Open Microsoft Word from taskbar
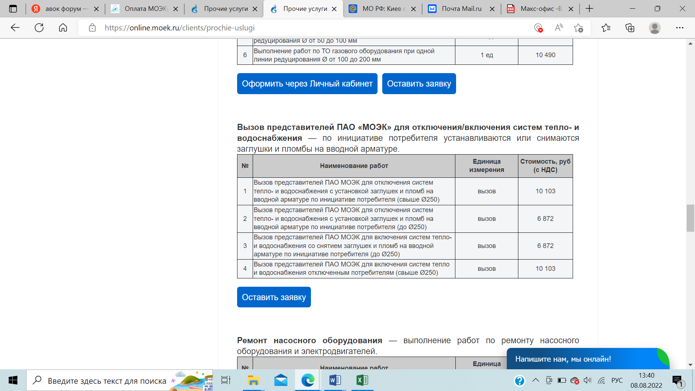The width and height of the screenshot is (695, 391). pos(335,380)
